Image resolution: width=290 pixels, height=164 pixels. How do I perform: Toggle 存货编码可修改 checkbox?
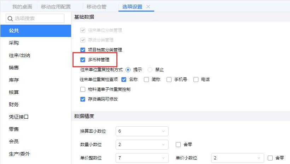(83, 99)
